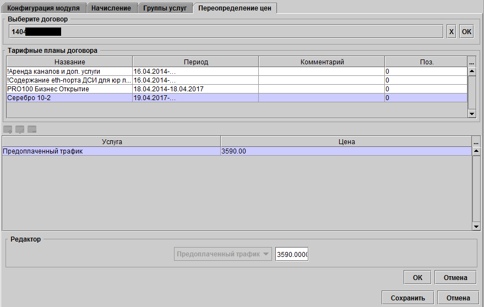Click the delete price entry icon
This screenshot has height=307, width=484.
pos(32,129)
